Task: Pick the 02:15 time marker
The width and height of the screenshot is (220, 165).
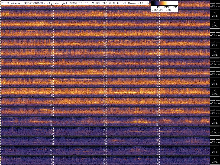Action: (x=52, y=142)
